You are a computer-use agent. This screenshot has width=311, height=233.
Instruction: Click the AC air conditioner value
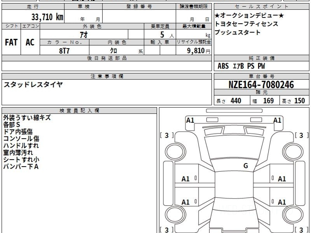click(x=30, y=42)
